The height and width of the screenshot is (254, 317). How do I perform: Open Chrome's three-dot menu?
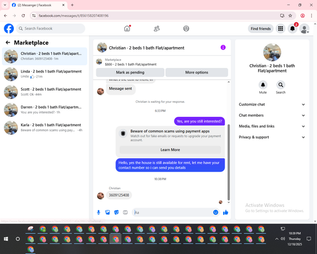(311, 16)
